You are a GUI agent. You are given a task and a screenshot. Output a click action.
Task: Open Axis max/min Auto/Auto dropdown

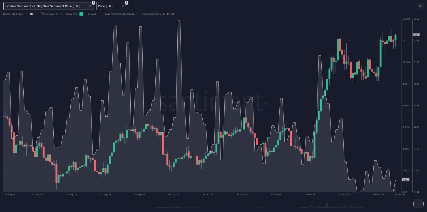point(121,14)
